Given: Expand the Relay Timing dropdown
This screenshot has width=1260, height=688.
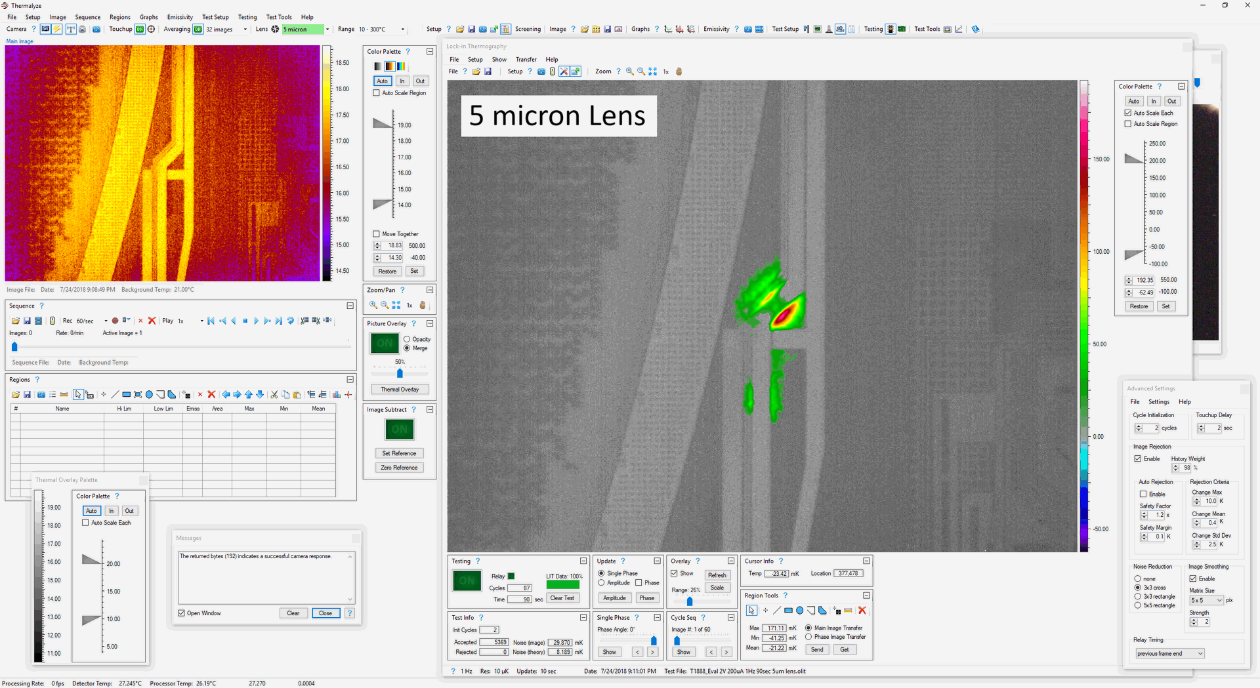Looking at the screenshot, I should click(1200, 654).
